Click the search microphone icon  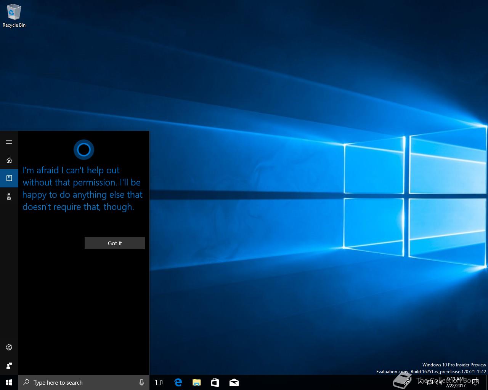coord(142,382)
